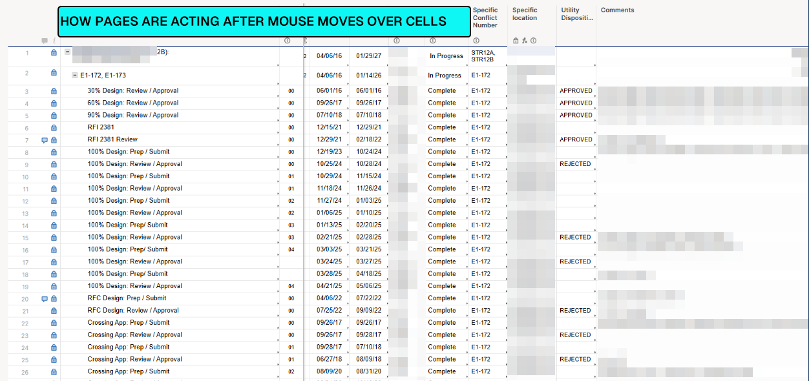
Task: Click 'RFC Design: Prep / Submit' cell
Action: (x=127, y=298)
